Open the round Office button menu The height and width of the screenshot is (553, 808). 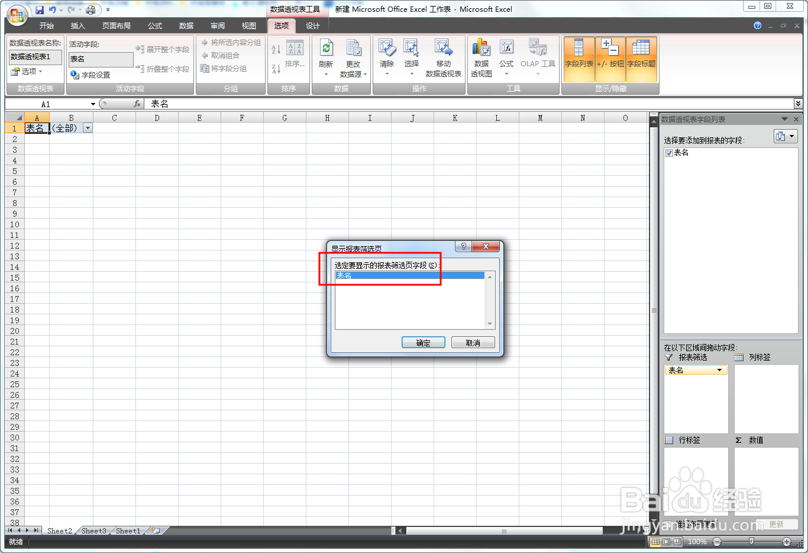point(17,15)
